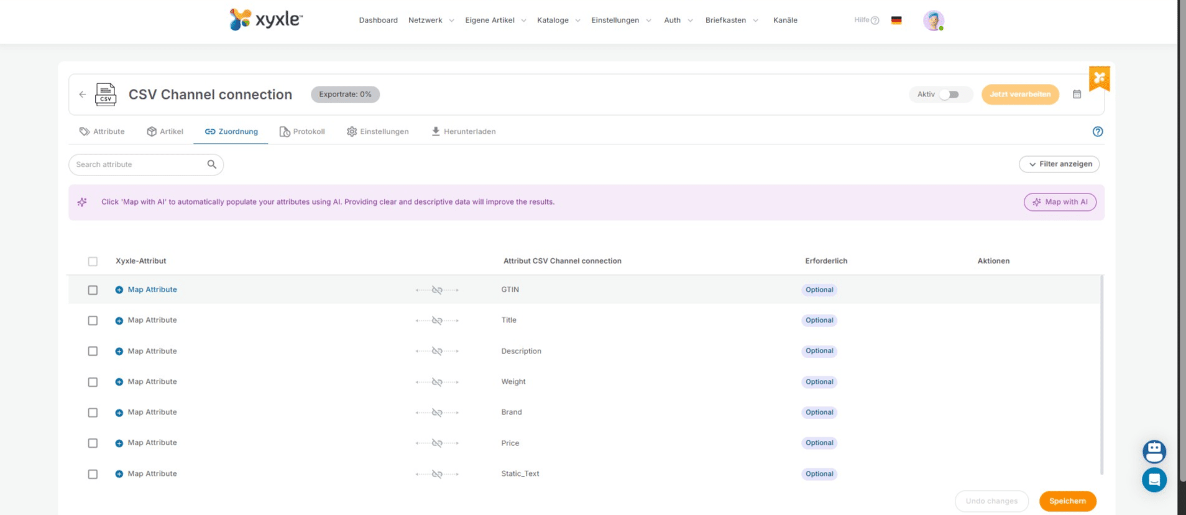This screenshot has height=515, width=1186.
Task: Click the Erforderlich column header
Action: [826, 261]
